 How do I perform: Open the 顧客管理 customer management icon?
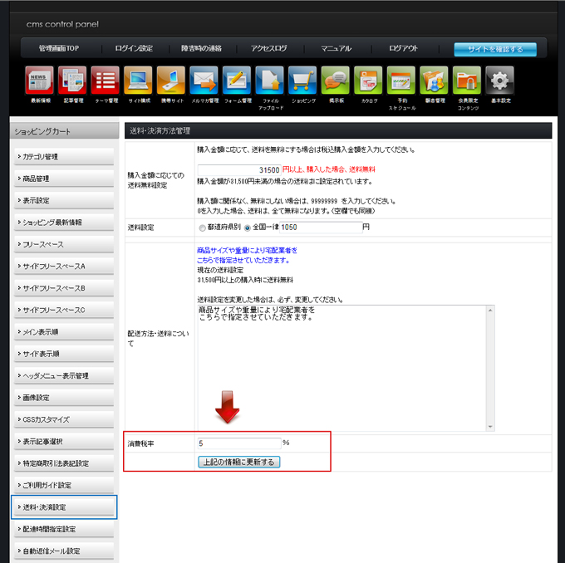tap(434, 81)
